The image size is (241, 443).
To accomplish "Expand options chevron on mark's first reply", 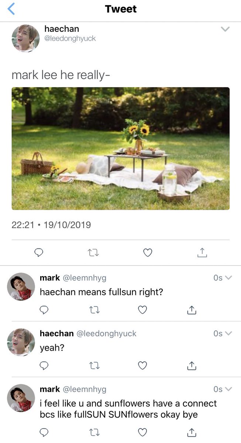I will [228, 278].
